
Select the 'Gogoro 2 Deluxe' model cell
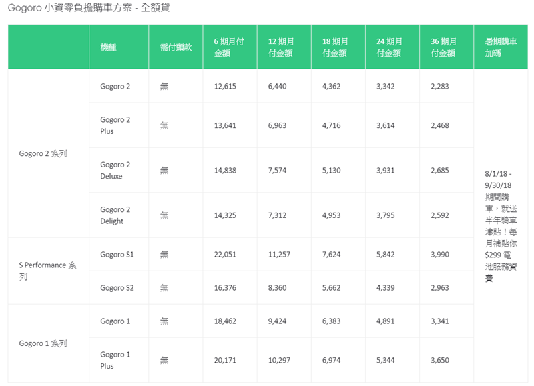(x=115, y=171)
